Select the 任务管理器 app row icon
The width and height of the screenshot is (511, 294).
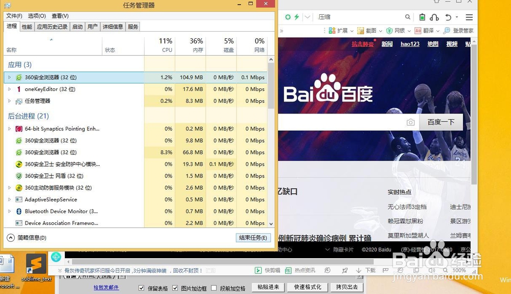point(19,101)
